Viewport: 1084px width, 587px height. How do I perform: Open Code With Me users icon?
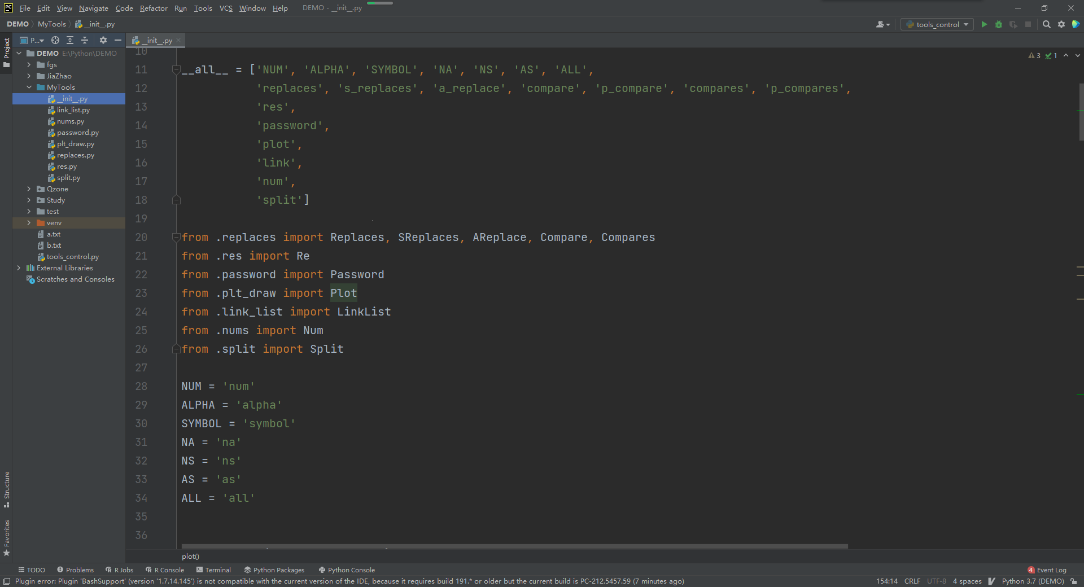pyautogui.click(x=883, y=24)
